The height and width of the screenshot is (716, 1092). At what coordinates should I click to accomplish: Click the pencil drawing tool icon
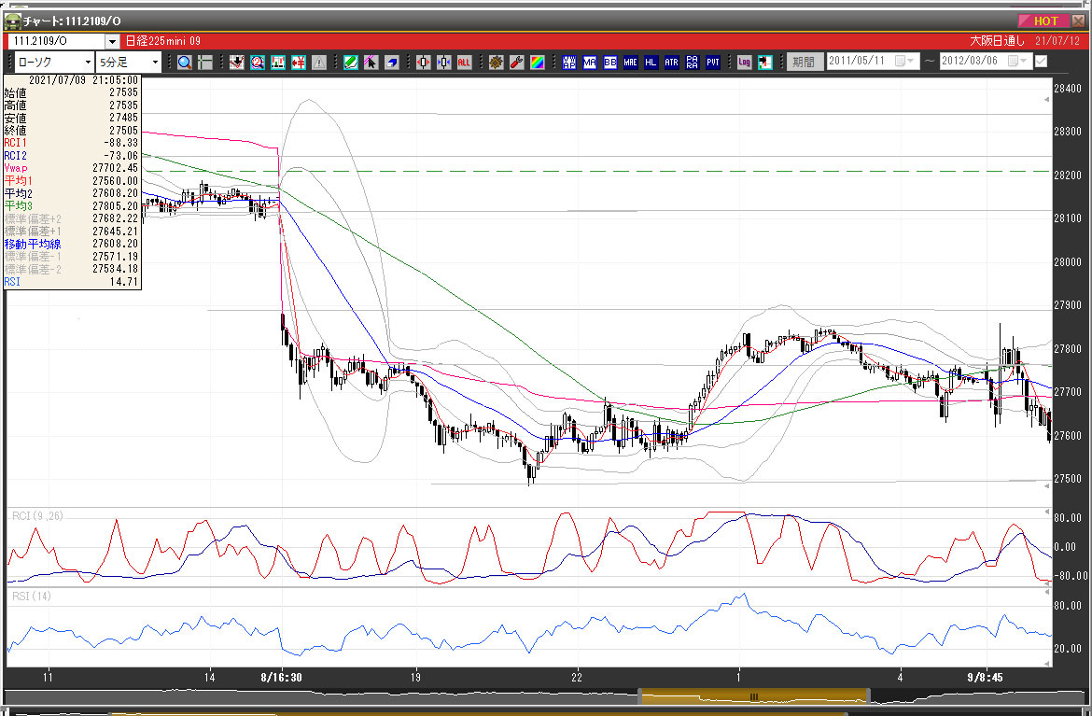(350, 63)
